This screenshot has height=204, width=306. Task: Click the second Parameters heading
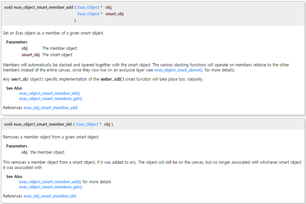17,146
